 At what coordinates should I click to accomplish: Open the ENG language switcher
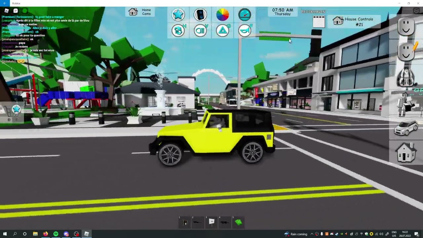[394, 234]
